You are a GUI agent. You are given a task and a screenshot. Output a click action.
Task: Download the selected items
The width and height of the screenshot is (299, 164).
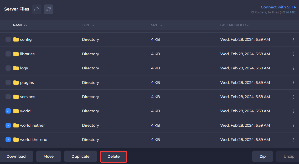(x=16, y=156)
